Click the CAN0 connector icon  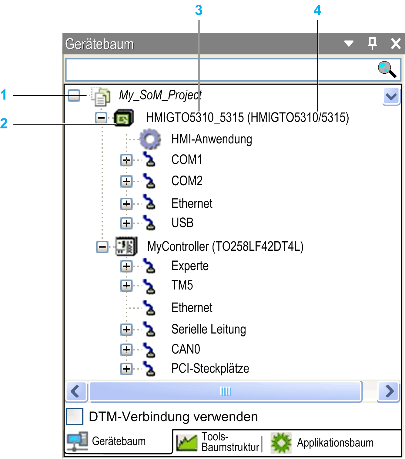[x=149, y=350]
